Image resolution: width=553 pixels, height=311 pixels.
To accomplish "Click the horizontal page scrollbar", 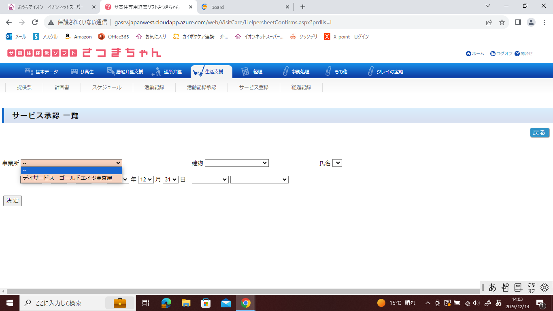I will point(243,291).
